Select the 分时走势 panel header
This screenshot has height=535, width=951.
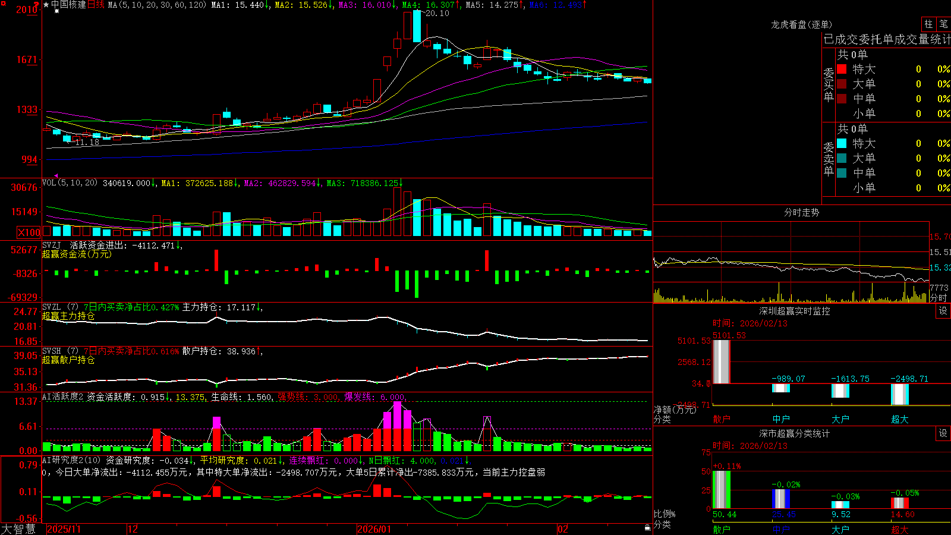pos(801,212)
